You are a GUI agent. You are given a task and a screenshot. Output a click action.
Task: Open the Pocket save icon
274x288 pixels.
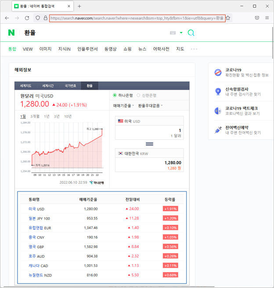coord(257,18)
